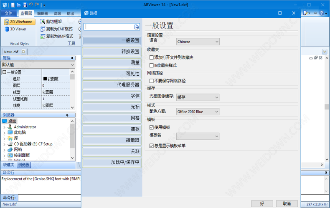Check 不要保存网络路径 checkbox
This screenshot has height=208, width=330.
[151, 81]
